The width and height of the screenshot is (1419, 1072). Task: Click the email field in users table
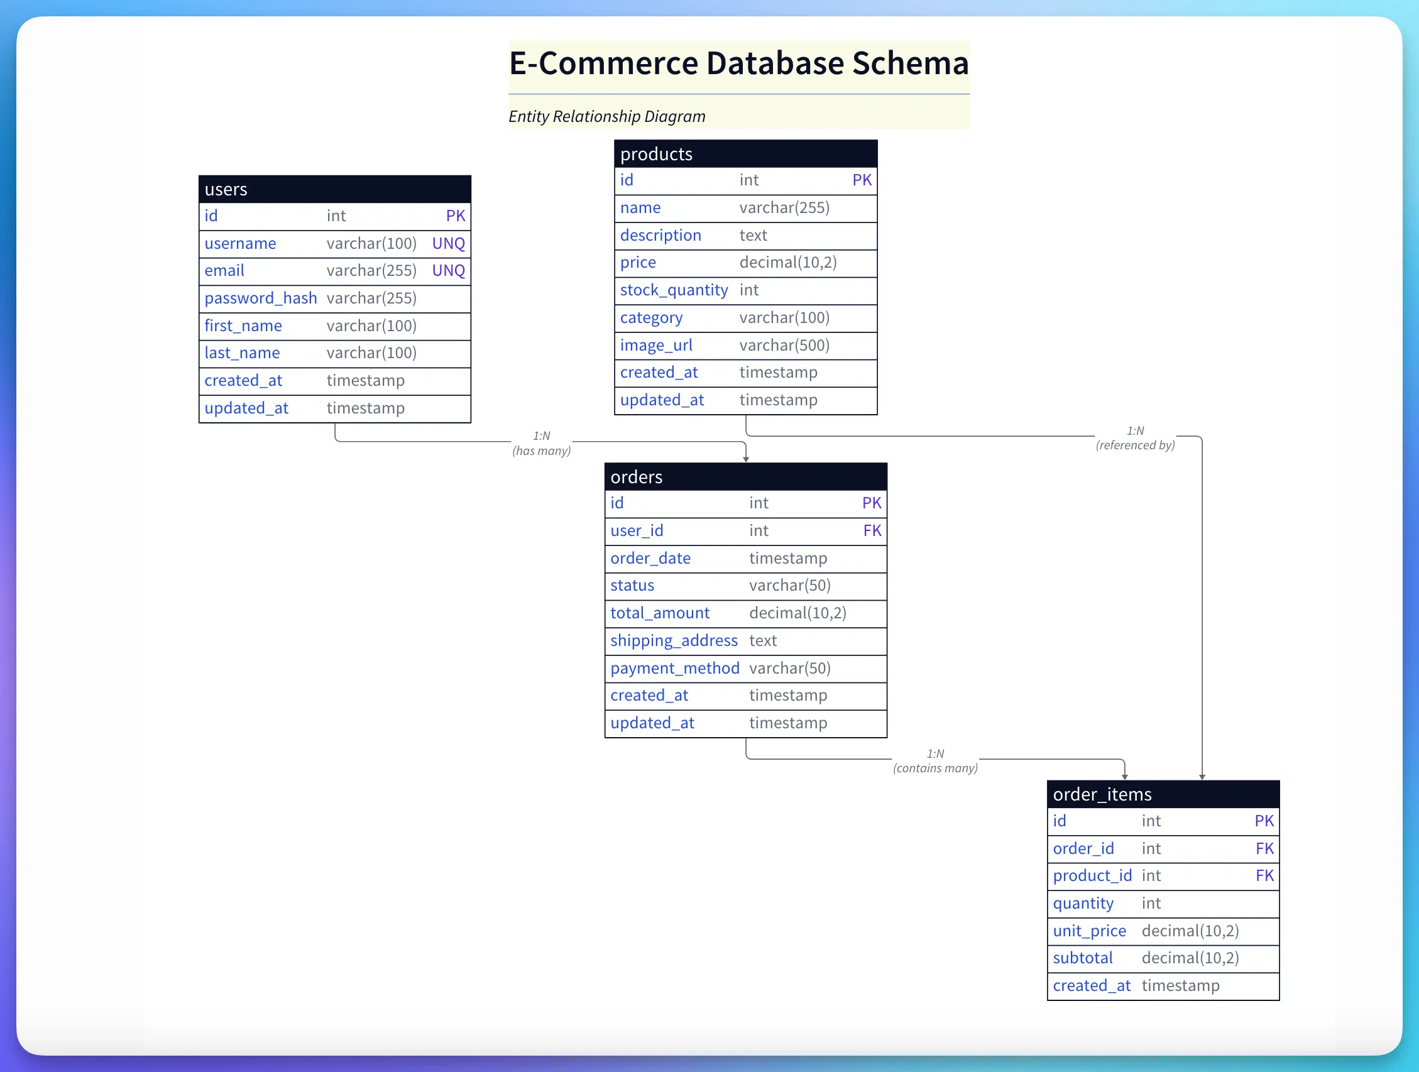(223, 270)
